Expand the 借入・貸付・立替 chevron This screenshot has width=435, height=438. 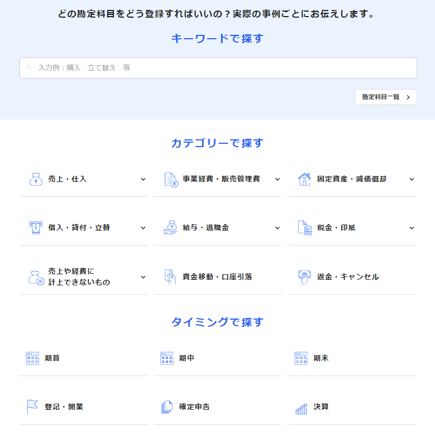(143, 228)
